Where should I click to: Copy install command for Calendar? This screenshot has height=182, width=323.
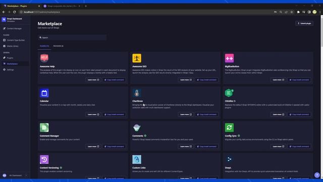pyautogui.click(x=114, y=115)
